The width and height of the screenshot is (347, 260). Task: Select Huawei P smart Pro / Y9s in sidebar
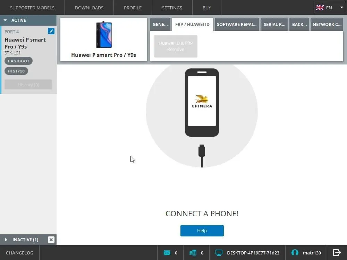pyautogui.click(x=25, y=43)
